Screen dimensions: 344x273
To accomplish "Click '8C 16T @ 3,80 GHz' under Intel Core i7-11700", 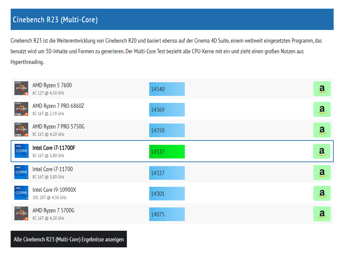I will click(48, 177).
